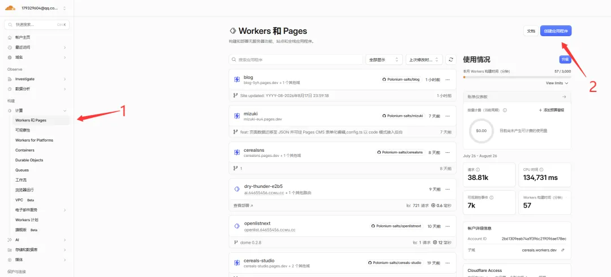Click info icon next to 按量计费
611x277 pixels.
505,111
